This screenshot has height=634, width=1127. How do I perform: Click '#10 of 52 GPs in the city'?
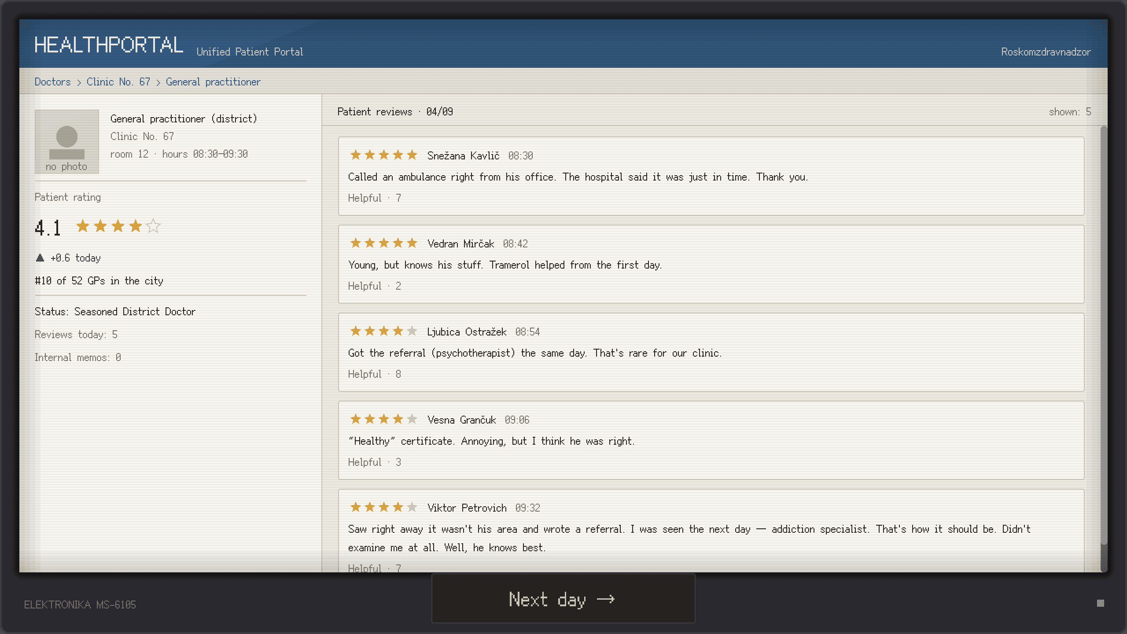[x=99, y=281]
